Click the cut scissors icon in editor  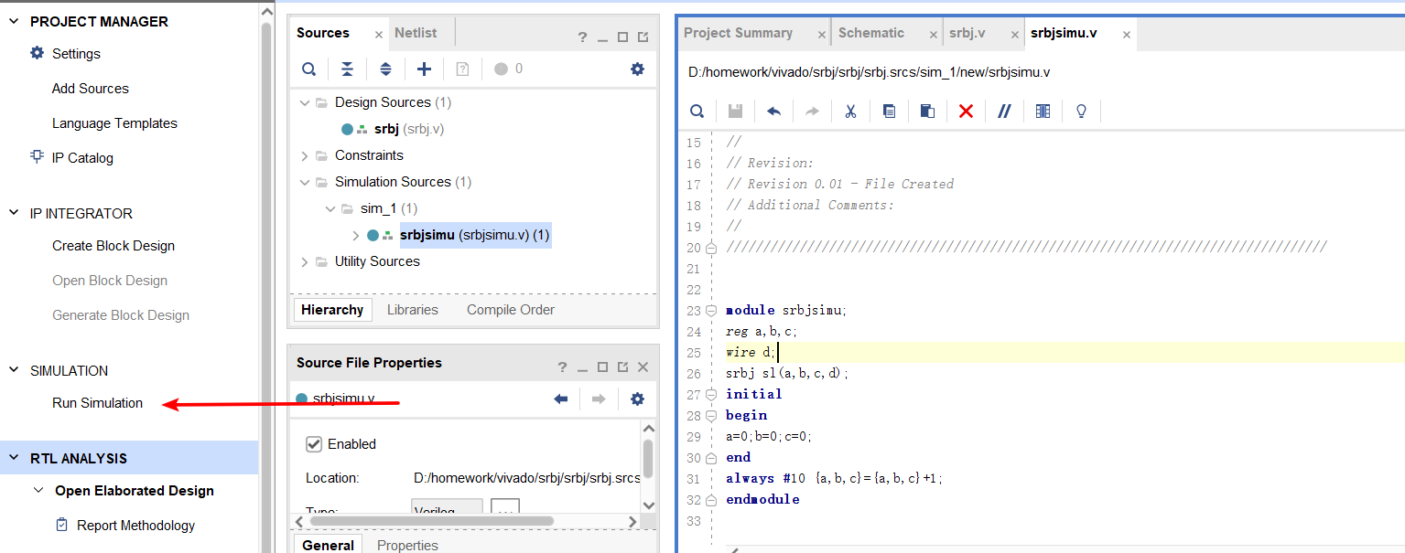(850, 111)
